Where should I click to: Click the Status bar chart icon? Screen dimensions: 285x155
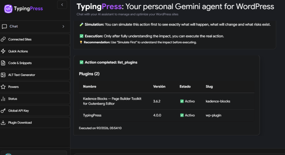pyautogui.click(x=3, y=99)
